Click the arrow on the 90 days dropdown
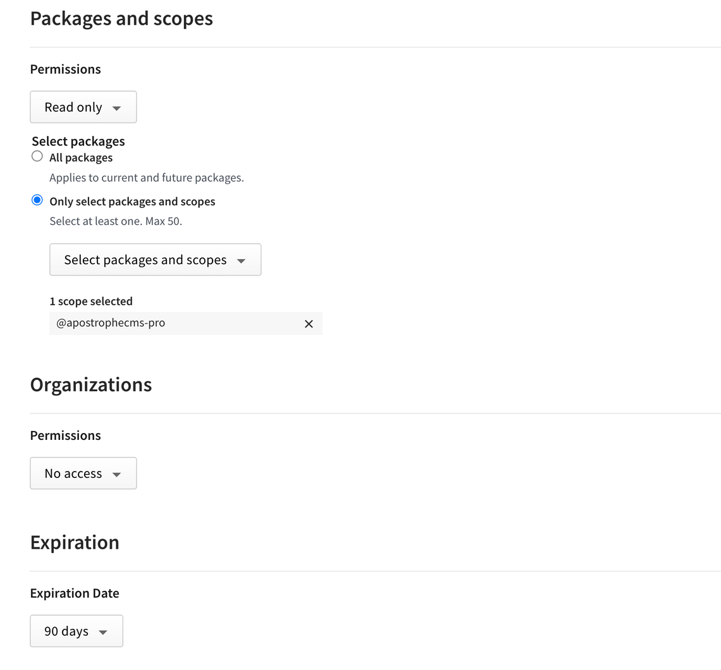Screen dimensions: 721x670 (x=103, y=631)
